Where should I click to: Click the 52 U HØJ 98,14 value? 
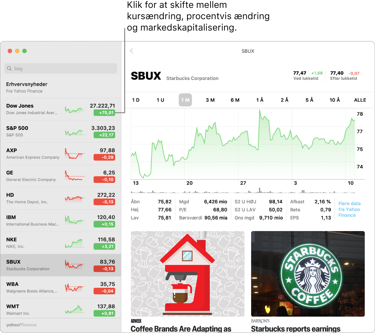pyautogui.click(x=275, y=202)
